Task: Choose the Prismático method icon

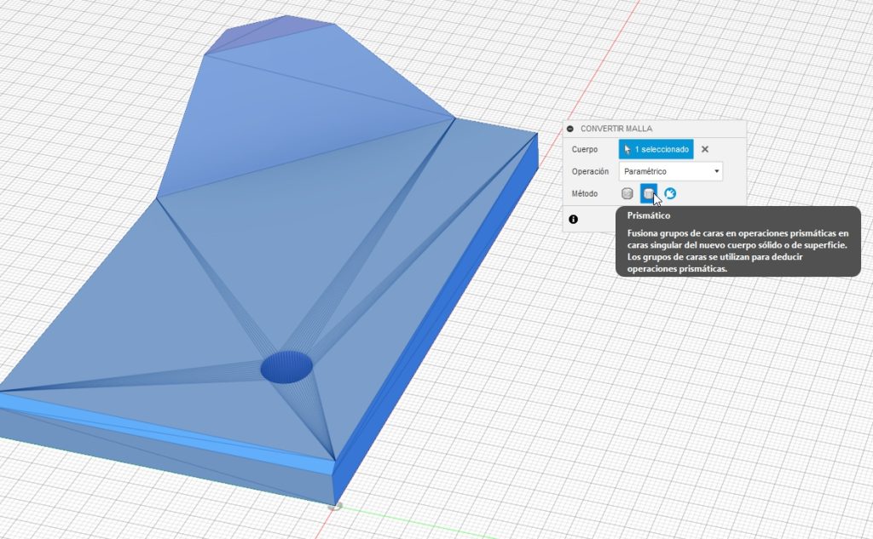Action: coord(649,194)
